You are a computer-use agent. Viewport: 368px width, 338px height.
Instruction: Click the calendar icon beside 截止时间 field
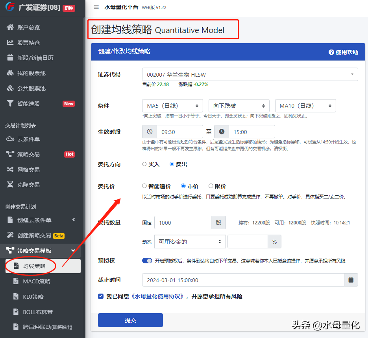coord(351,280)
